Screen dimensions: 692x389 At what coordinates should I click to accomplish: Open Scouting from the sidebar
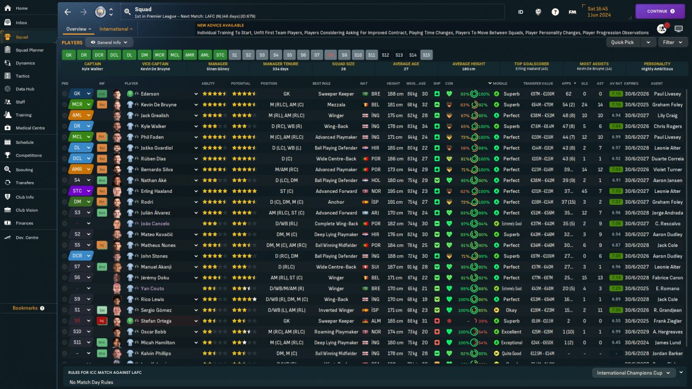[29, 170]
